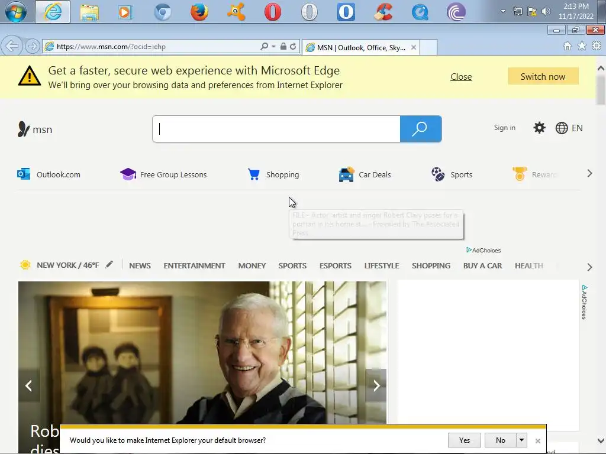
Task: Launch Windows Media Player from taskbar
Action: tap(125, 12)
